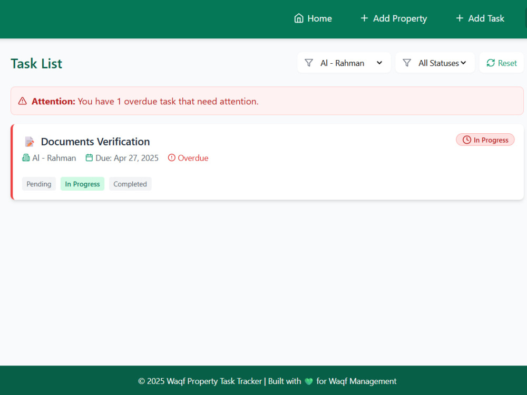Click the house icon beside Home
Screen dimensions: 527x395
(299, 18)
